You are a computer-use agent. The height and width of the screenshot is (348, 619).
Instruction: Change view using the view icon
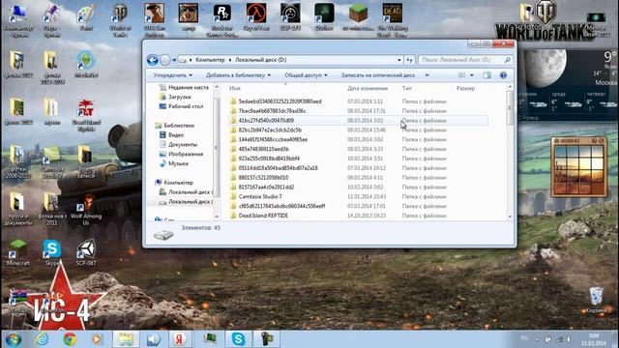coord(462,75)
